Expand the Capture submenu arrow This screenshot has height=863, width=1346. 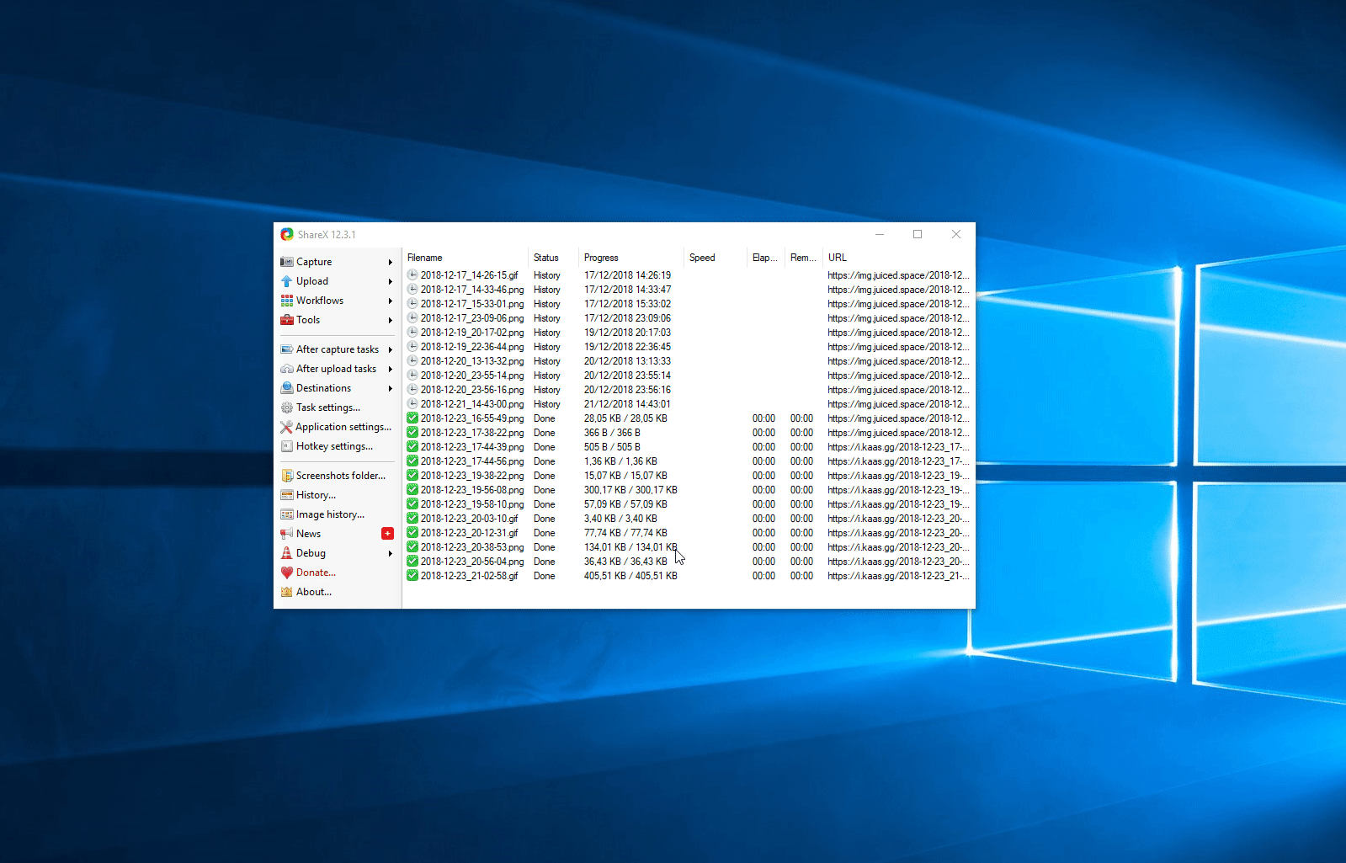391,263
